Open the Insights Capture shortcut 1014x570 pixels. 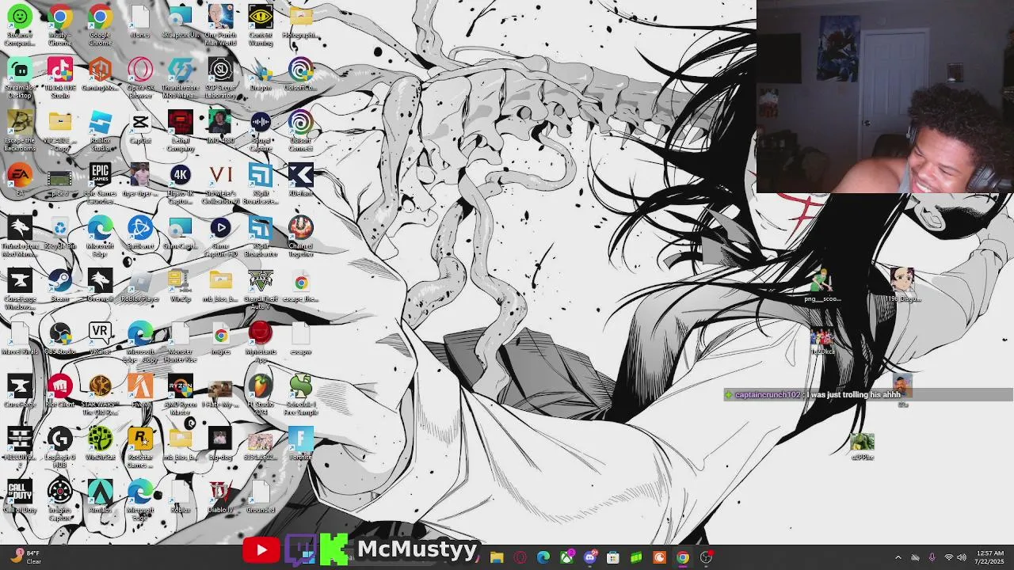point(60,500)
